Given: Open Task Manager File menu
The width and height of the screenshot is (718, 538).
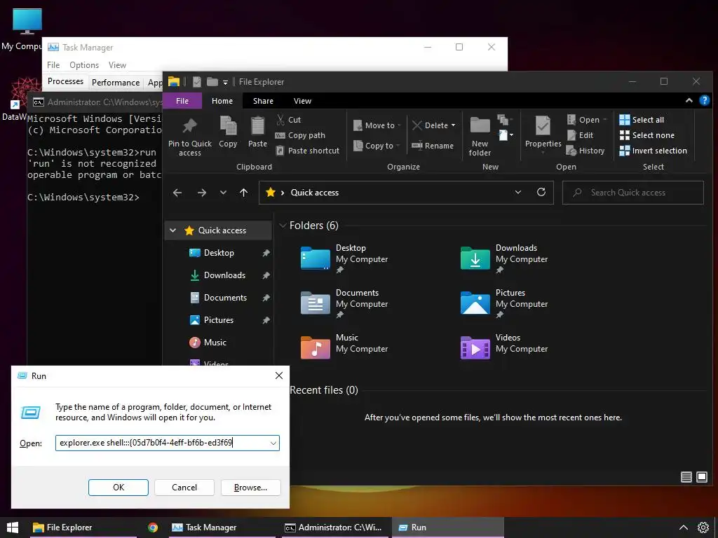Looking at the screenshot, I should [x=53, y=65].
